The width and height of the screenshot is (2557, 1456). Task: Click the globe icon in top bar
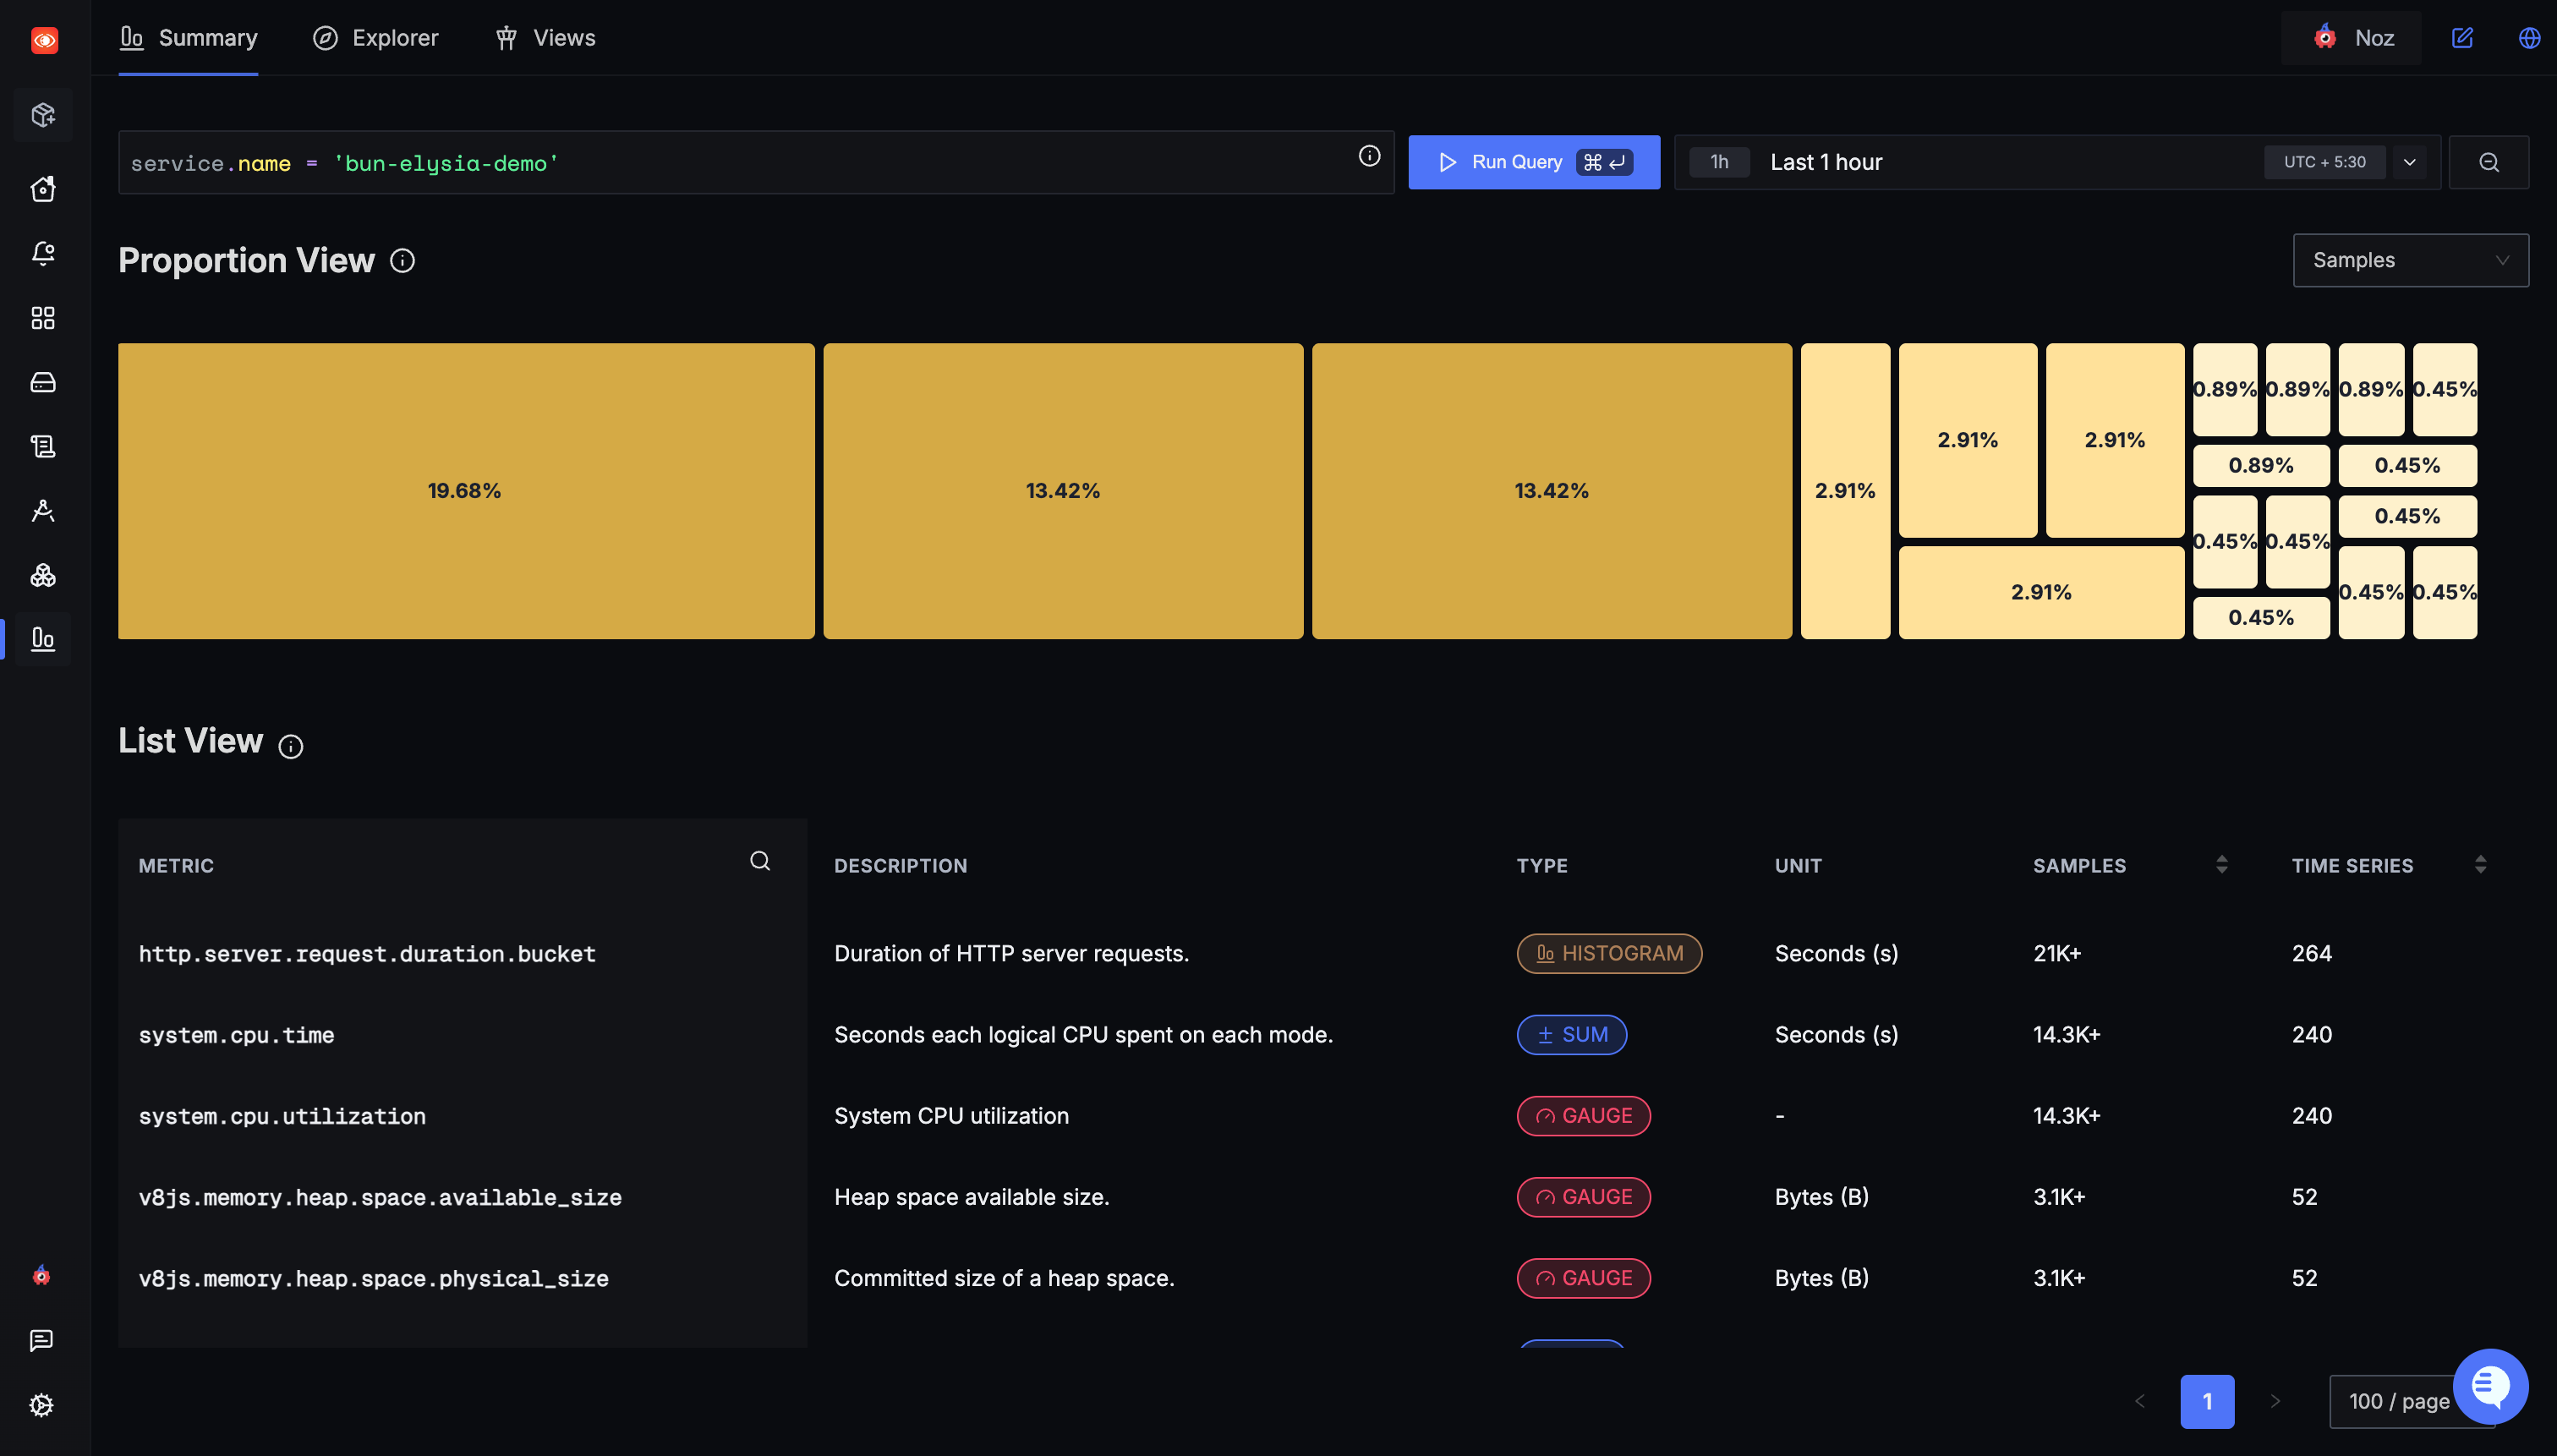click(2529, 38)
